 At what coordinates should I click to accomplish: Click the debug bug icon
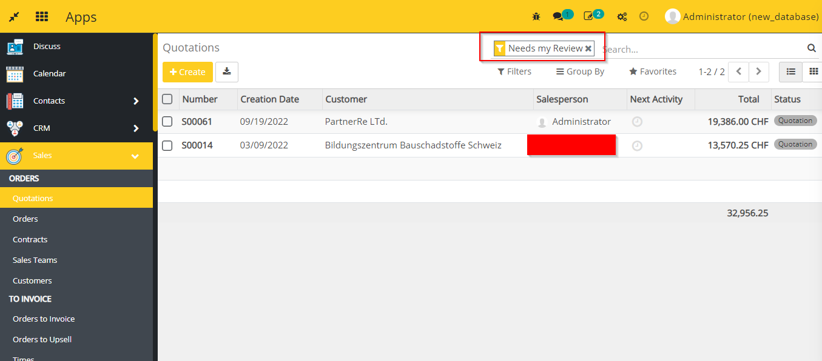(536, 16)
